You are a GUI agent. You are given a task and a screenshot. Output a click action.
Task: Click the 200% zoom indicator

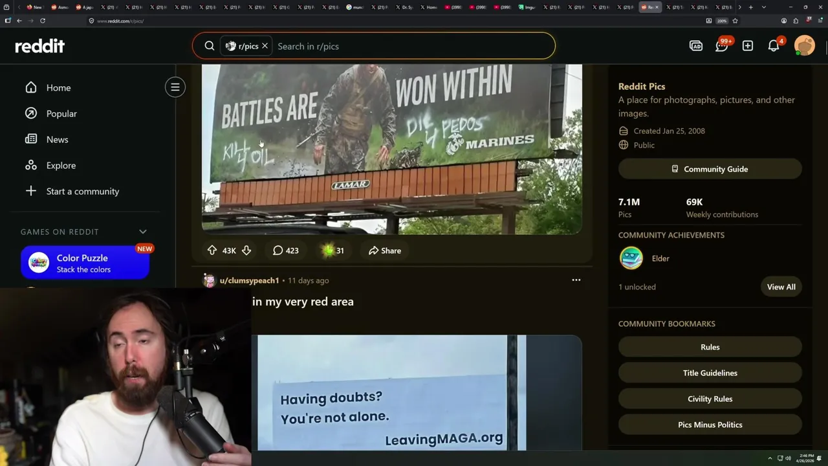(x=722, y=21)
